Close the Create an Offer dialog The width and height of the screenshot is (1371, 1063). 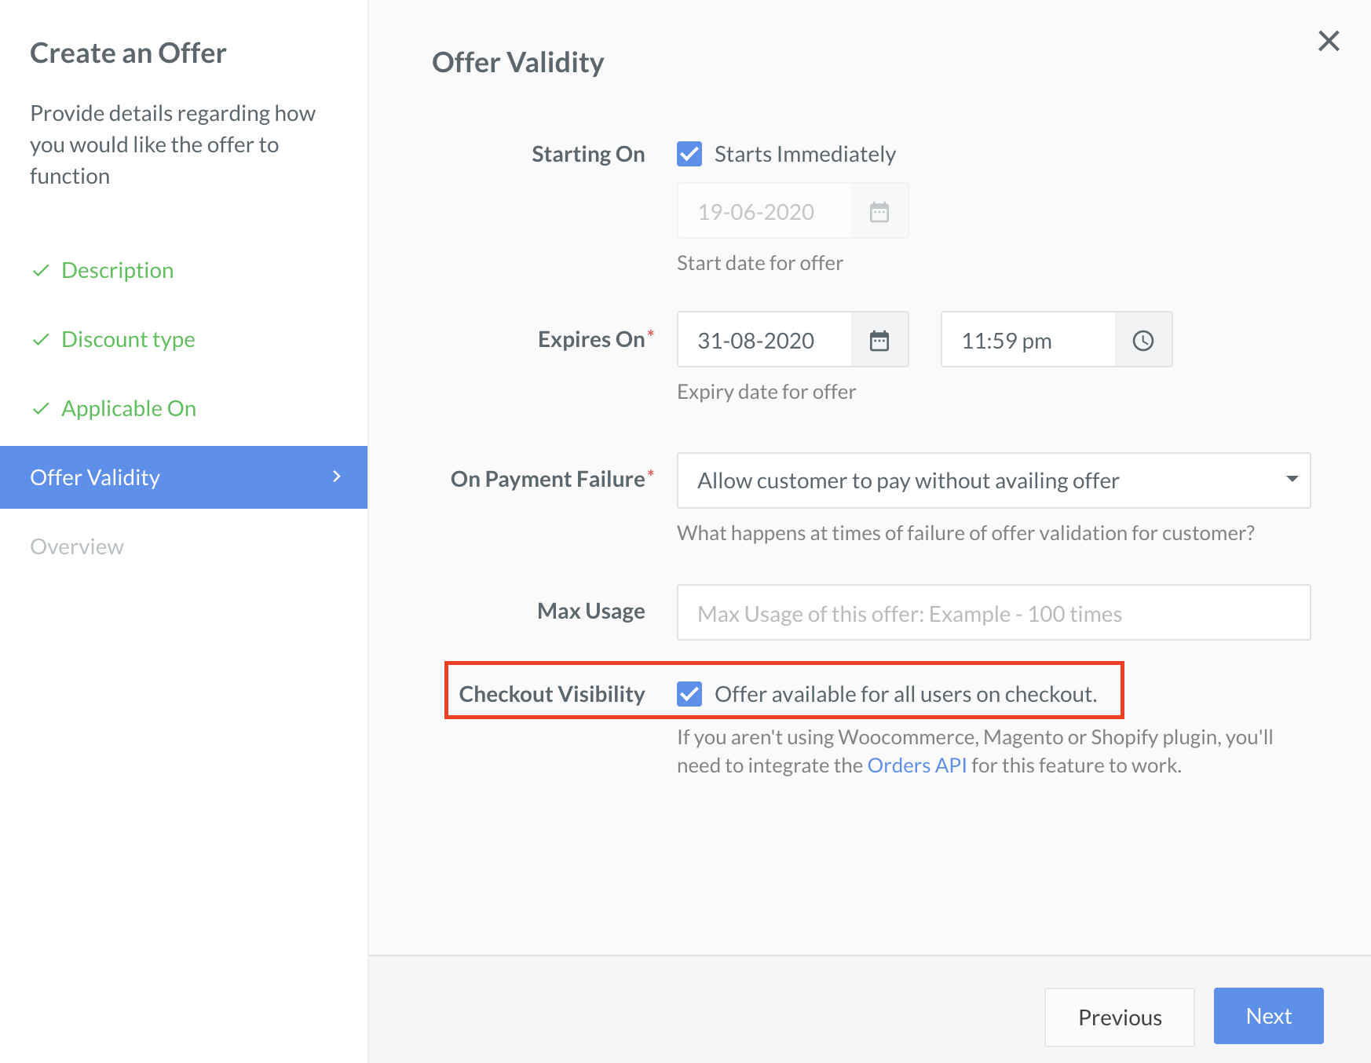point(1329,41)
